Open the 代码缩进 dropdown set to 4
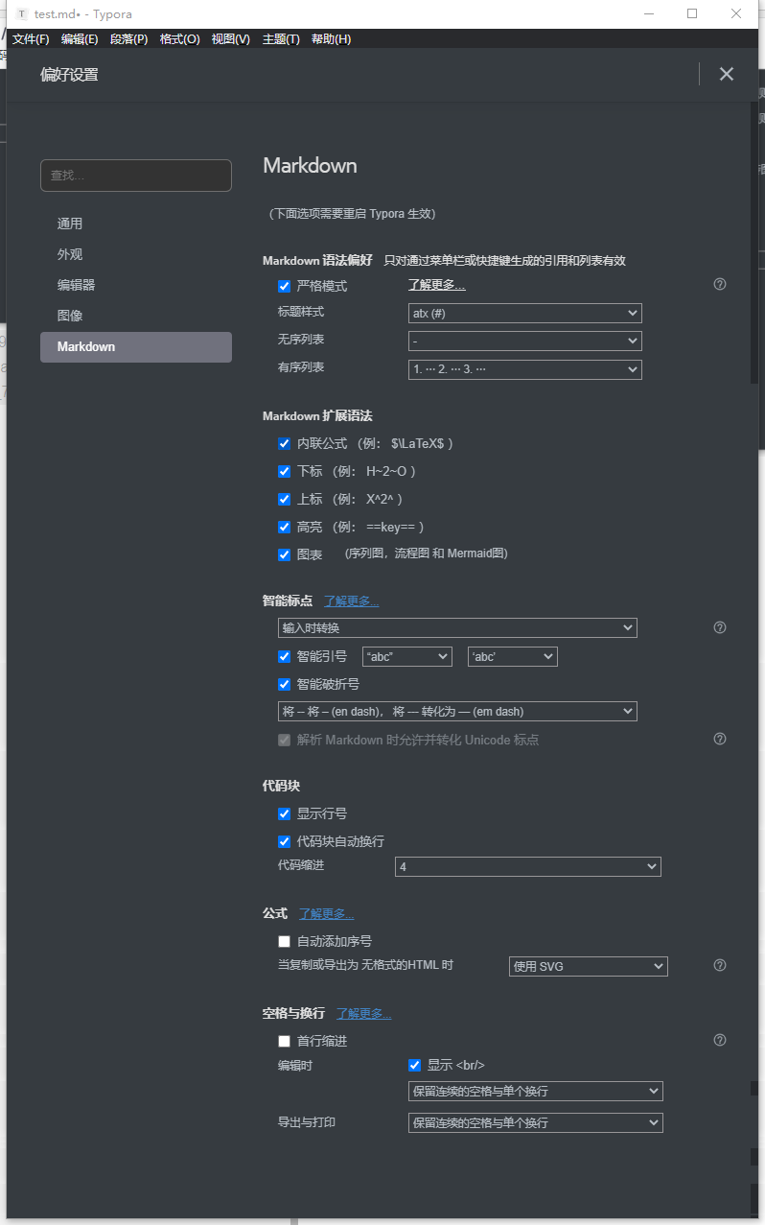The width and height of the screenshot is (765, 1225). pos(527,866)
